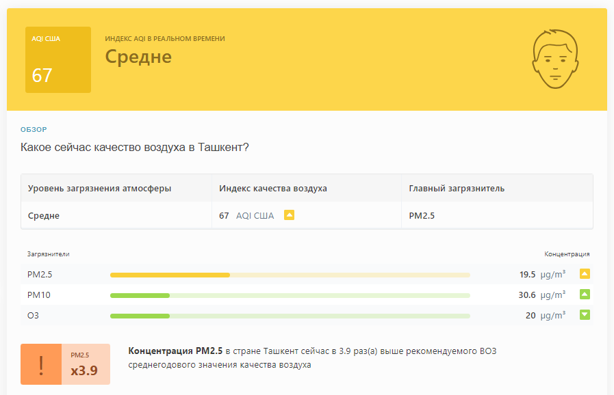Select the O3 green concentration bar
The width and height of the screenshot is (614, 395).
(290, 316)
